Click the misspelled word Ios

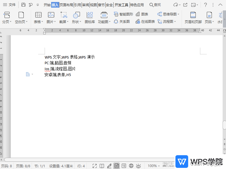click(x=47, y=69)
